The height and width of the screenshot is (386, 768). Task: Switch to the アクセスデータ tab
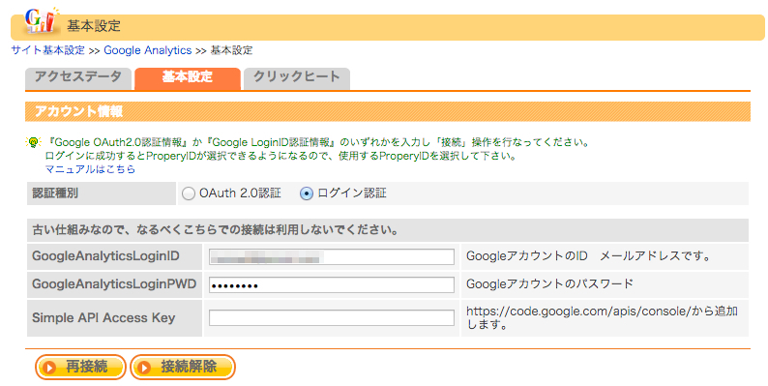click(78, 78)
